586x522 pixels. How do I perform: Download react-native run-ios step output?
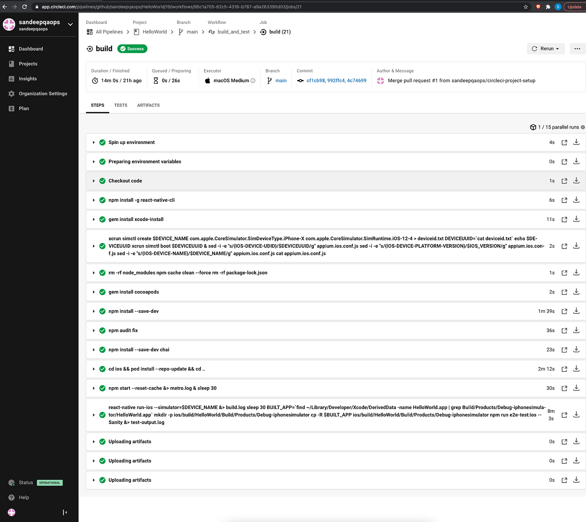(x=576, y=414)
